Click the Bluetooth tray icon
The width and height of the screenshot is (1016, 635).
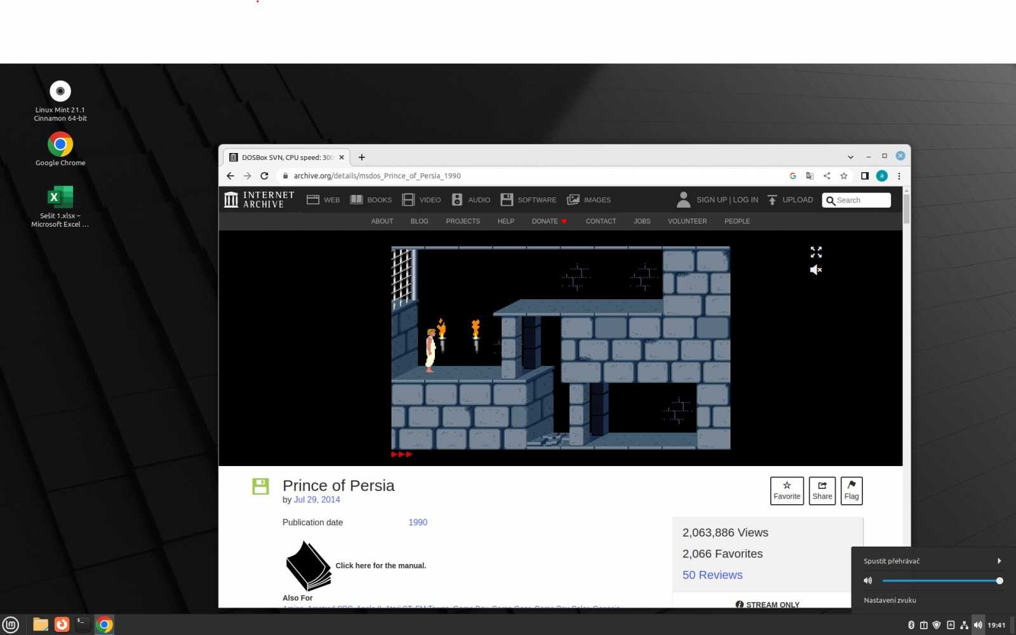911,625
